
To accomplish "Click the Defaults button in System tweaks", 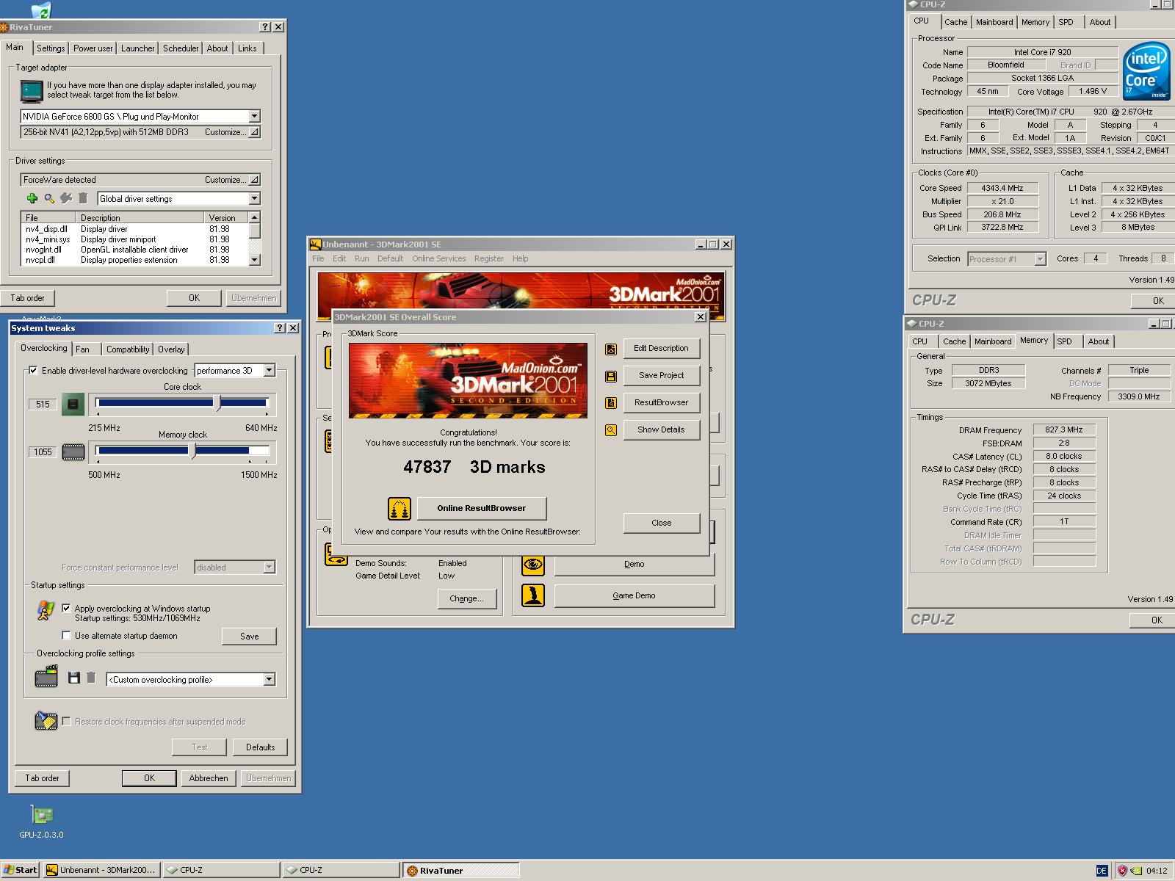I will (261, 747).
